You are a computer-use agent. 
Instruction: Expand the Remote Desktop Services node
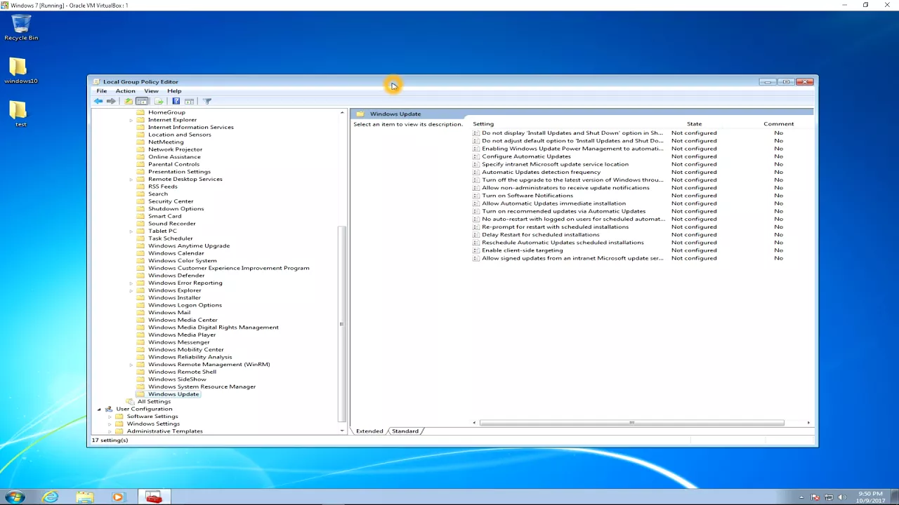click(x=131, y=179)
